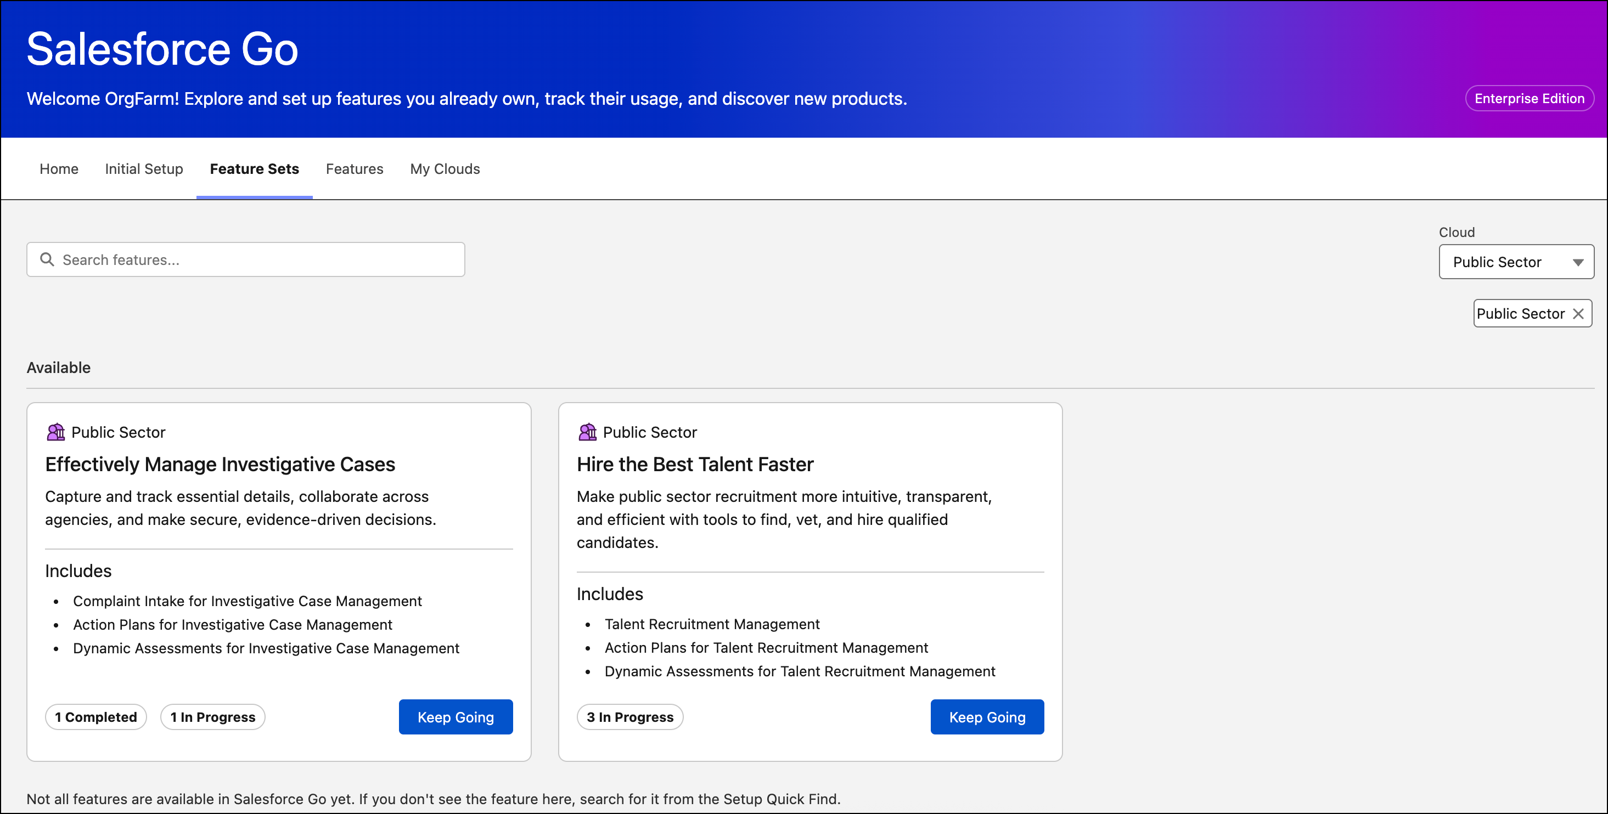The image size is (1608, 814).
Task: Click the 1 In Progress badge
Action: point(213,717)
